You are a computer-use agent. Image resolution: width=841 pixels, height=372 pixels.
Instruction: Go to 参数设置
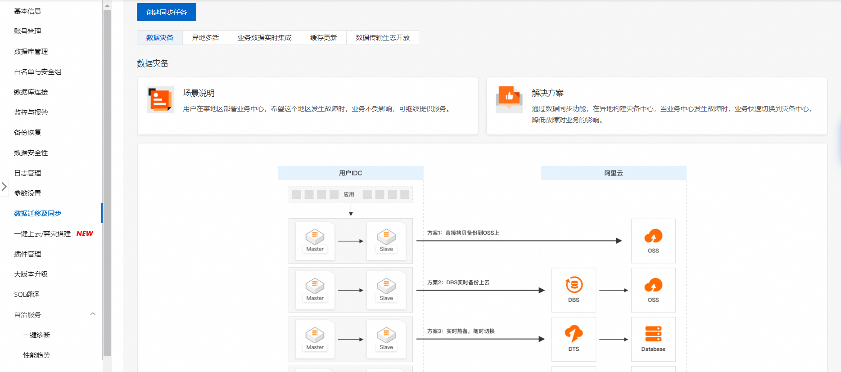point(27,193)
